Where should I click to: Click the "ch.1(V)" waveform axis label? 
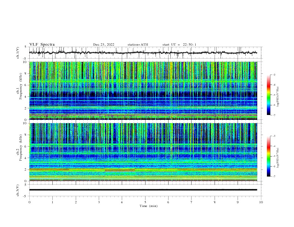tap(18, 53)
